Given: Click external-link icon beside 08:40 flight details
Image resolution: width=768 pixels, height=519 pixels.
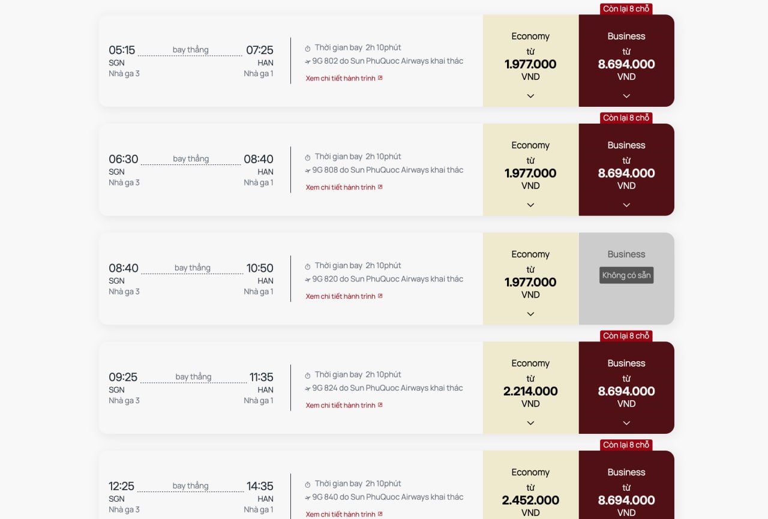Looking at the screenshot, I should coord(380,296).
